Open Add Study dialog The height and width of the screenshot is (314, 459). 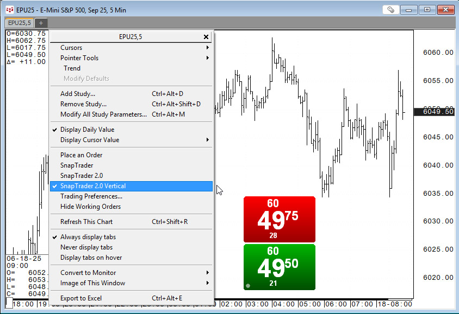(x=132, y=94)
